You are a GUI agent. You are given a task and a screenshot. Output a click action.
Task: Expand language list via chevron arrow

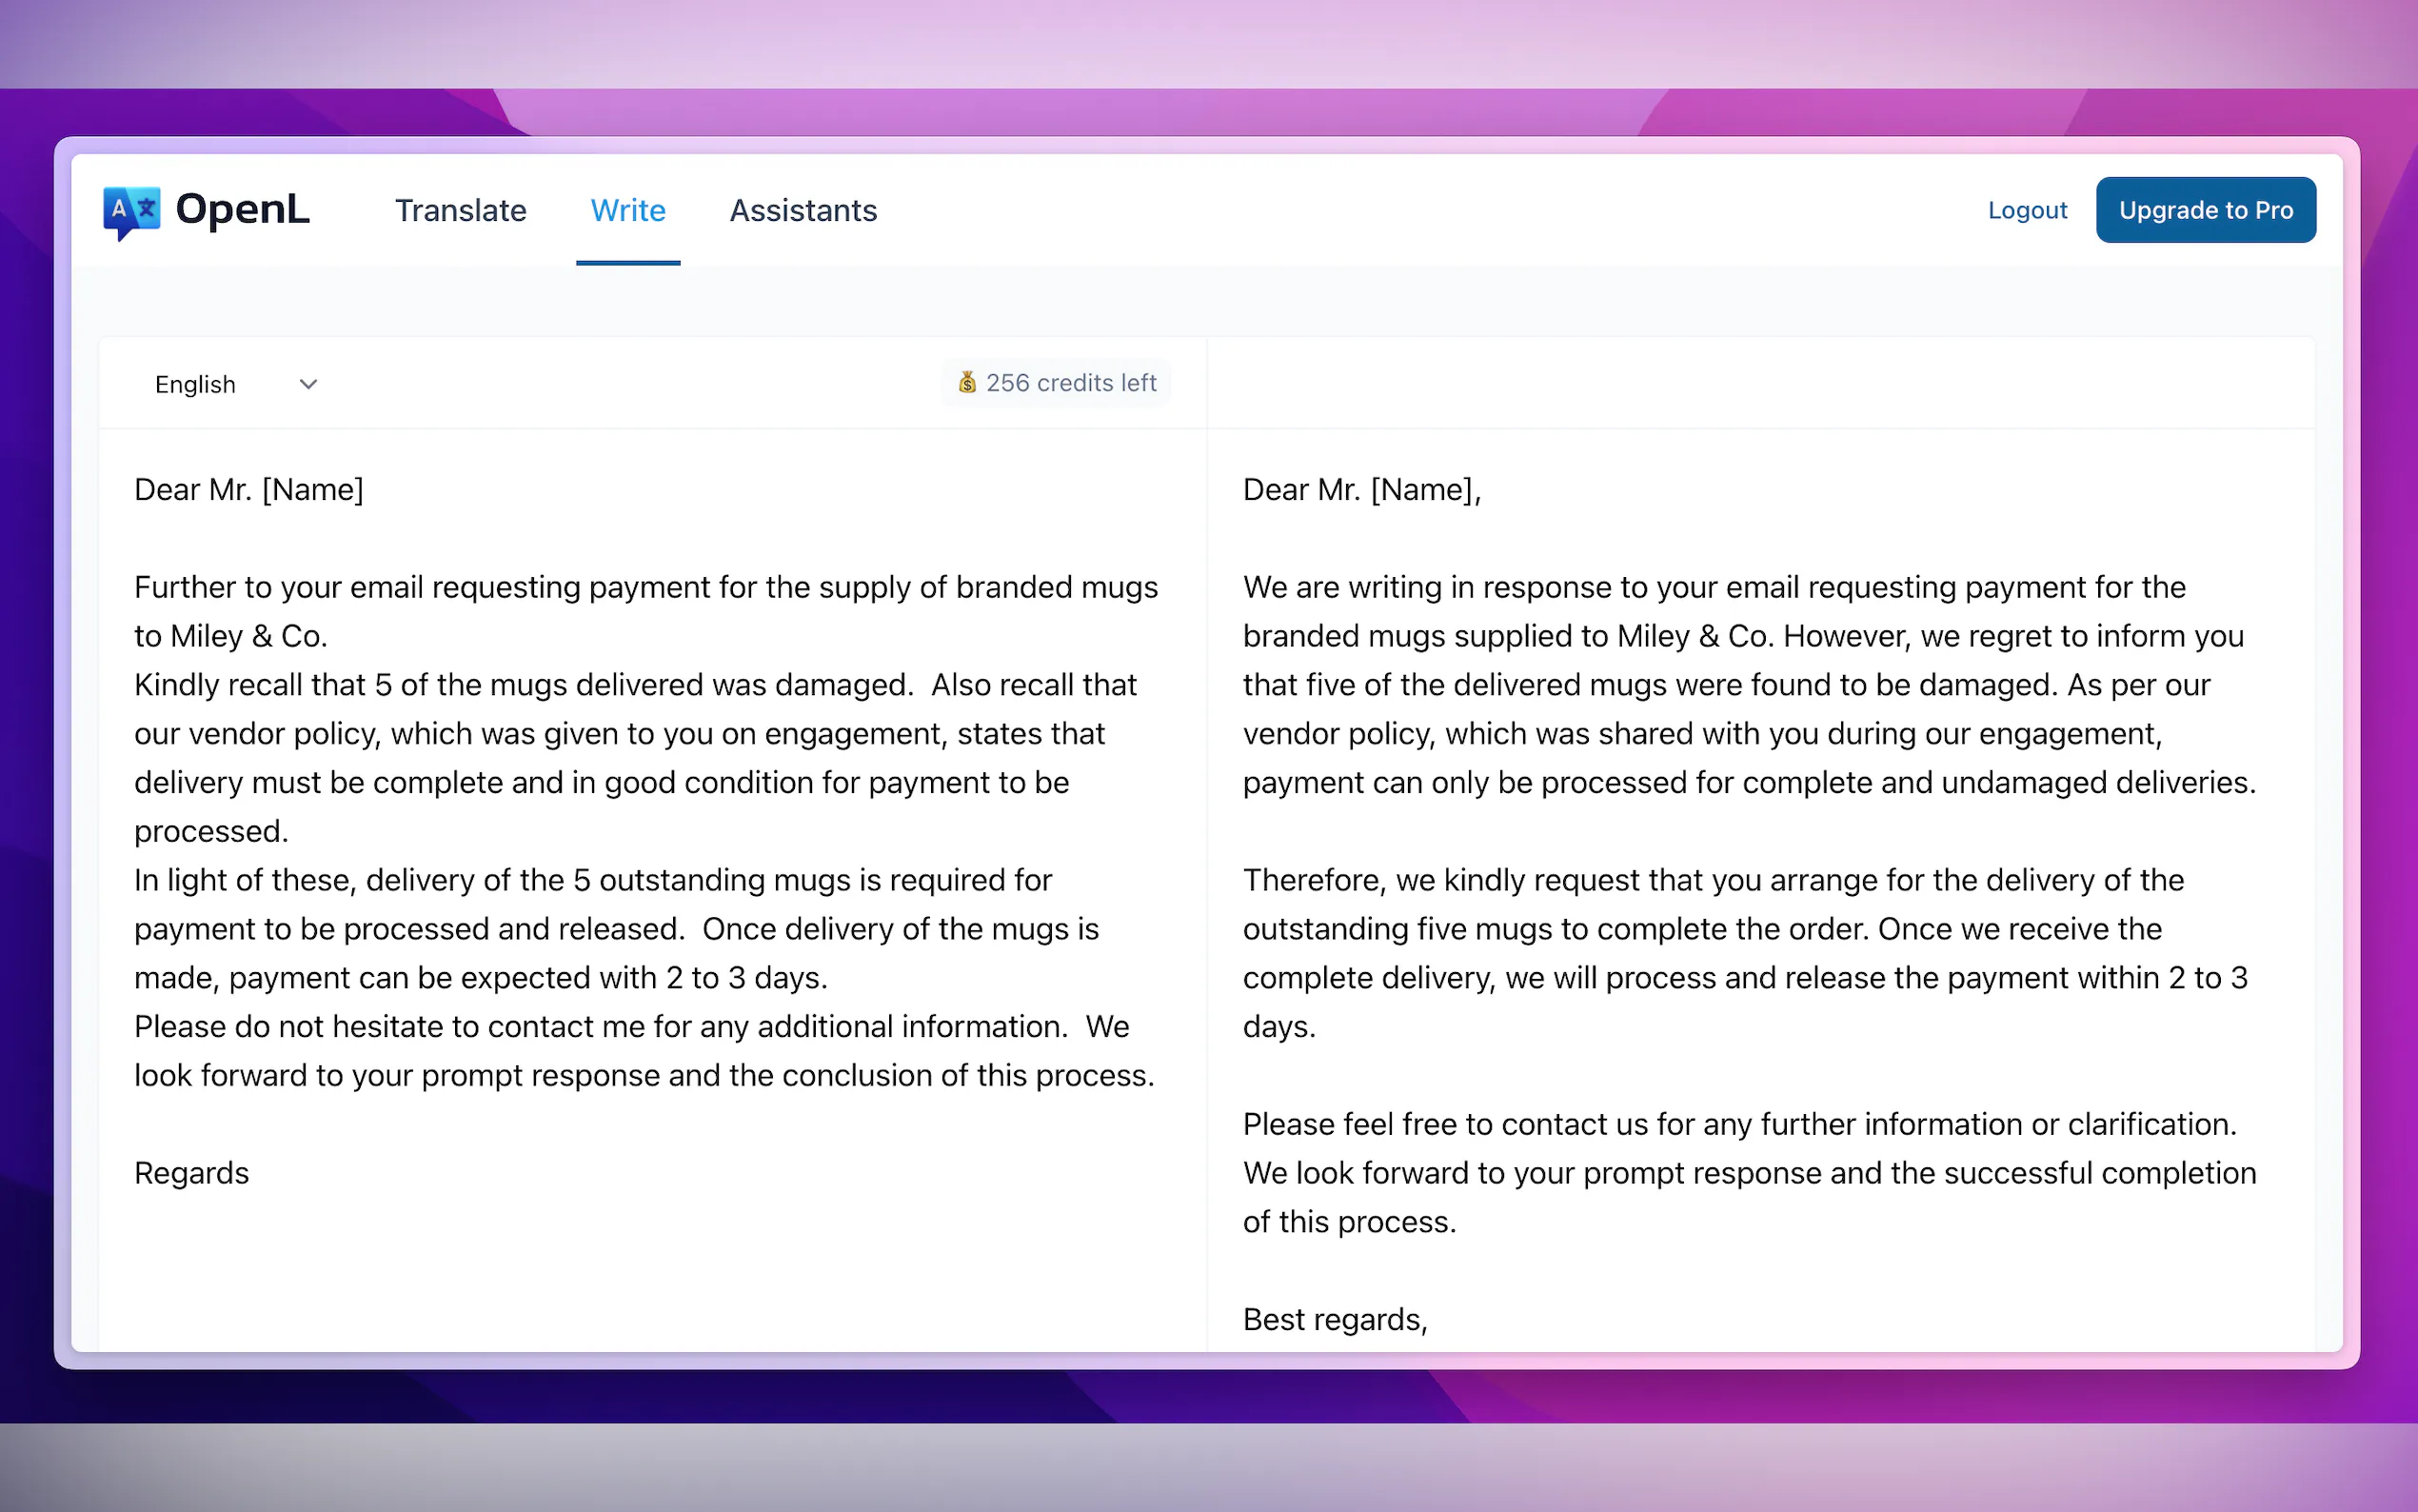pos(308,385)
